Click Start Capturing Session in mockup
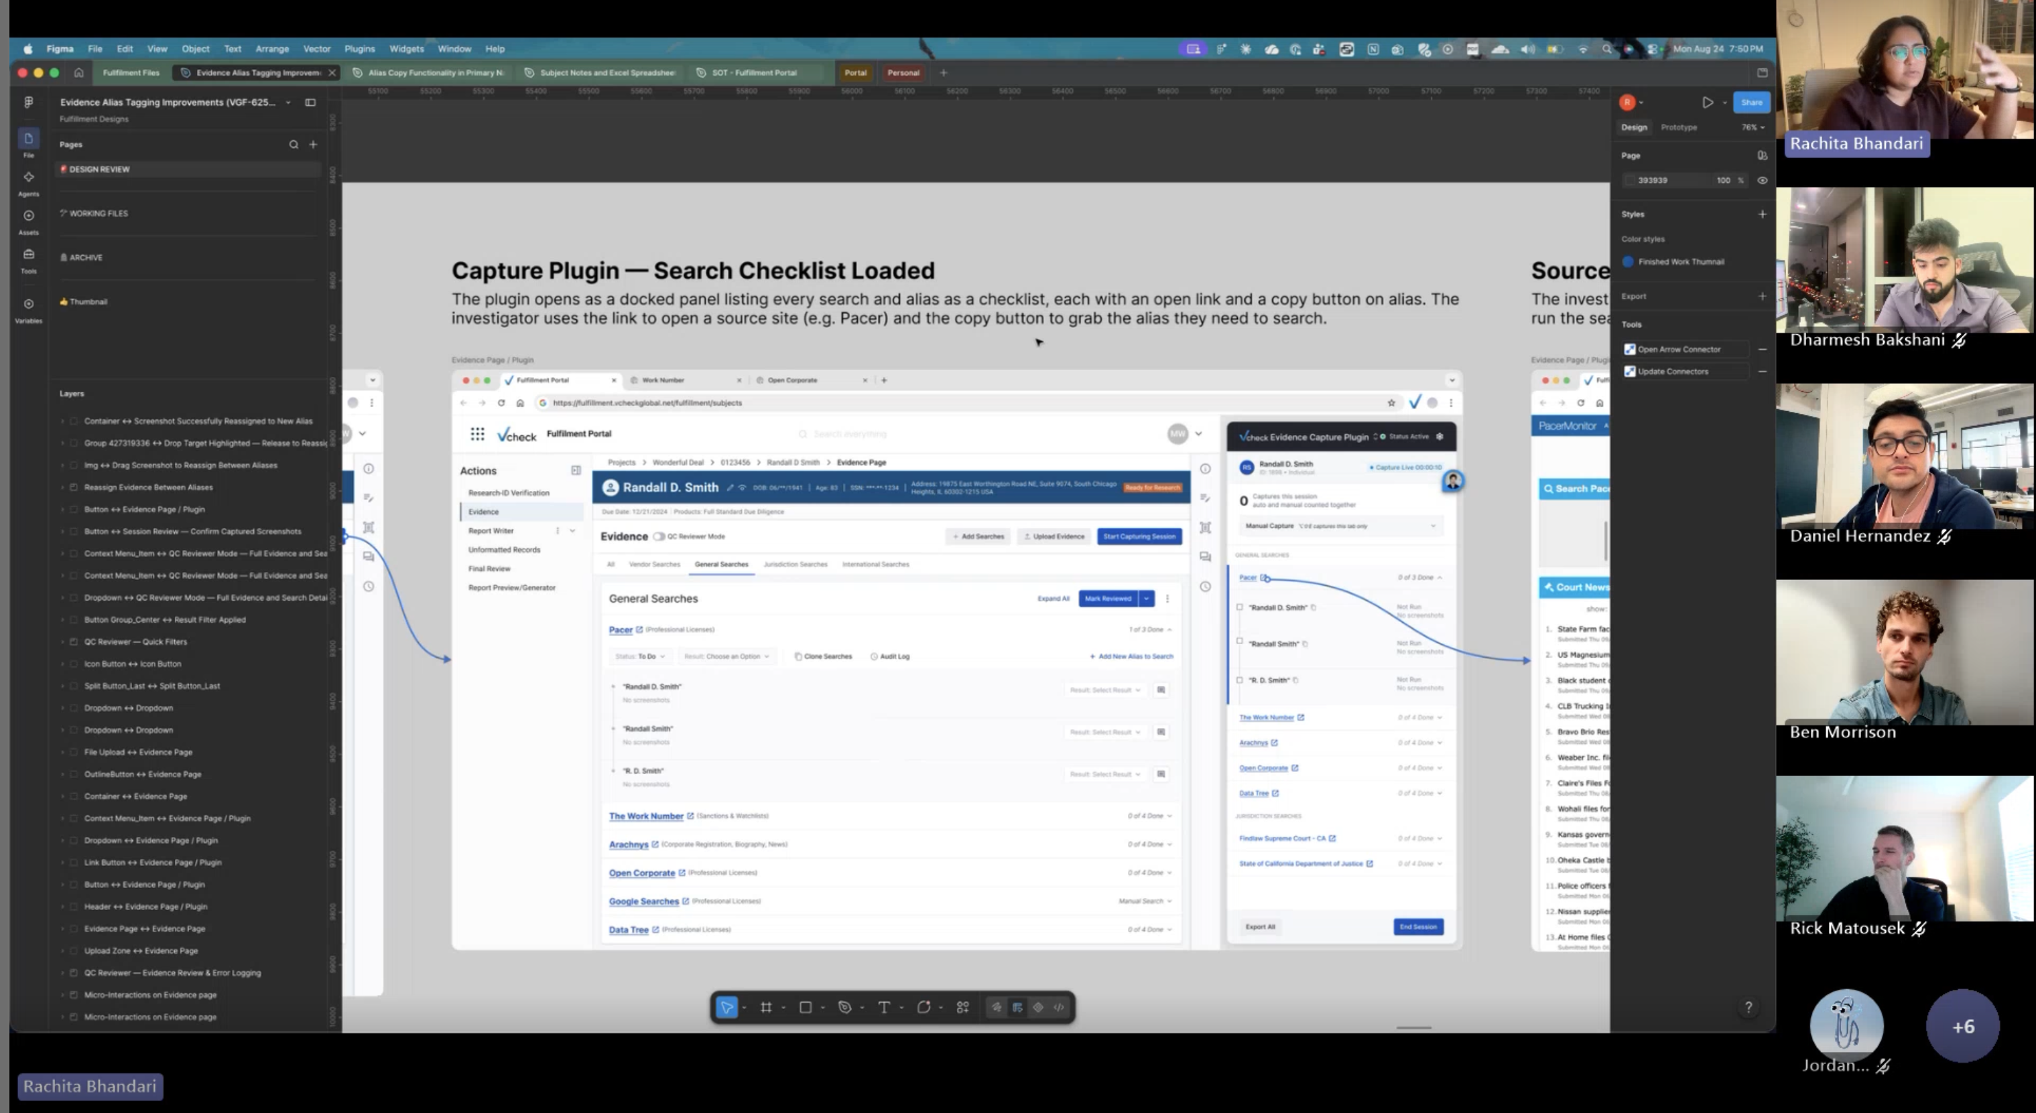 pyautogui.click(x=1139, y=536)
